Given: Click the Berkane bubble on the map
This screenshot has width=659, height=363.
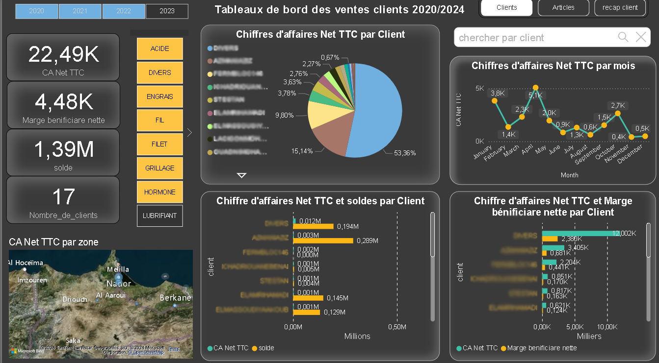Looking at the screenshot, I should [x=175, y=305].
